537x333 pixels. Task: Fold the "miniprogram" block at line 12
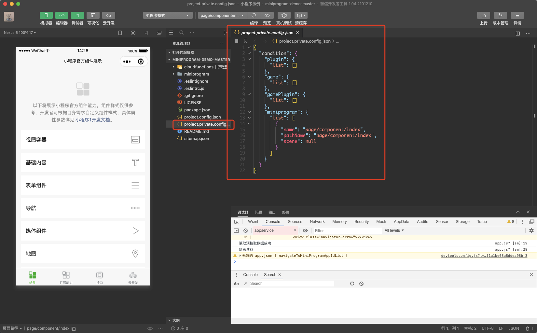pos(249,112)
